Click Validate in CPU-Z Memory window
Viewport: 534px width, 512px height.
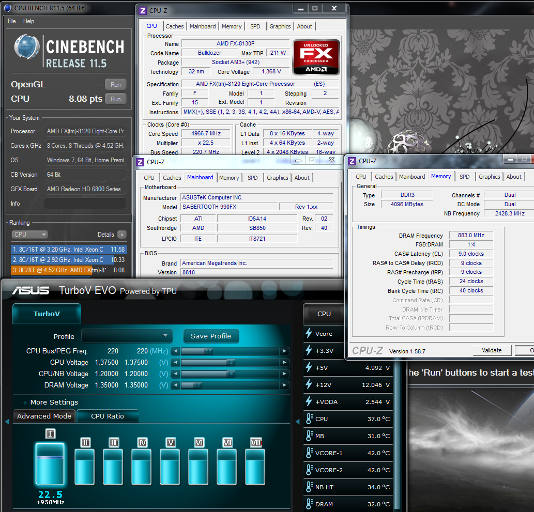492,350
